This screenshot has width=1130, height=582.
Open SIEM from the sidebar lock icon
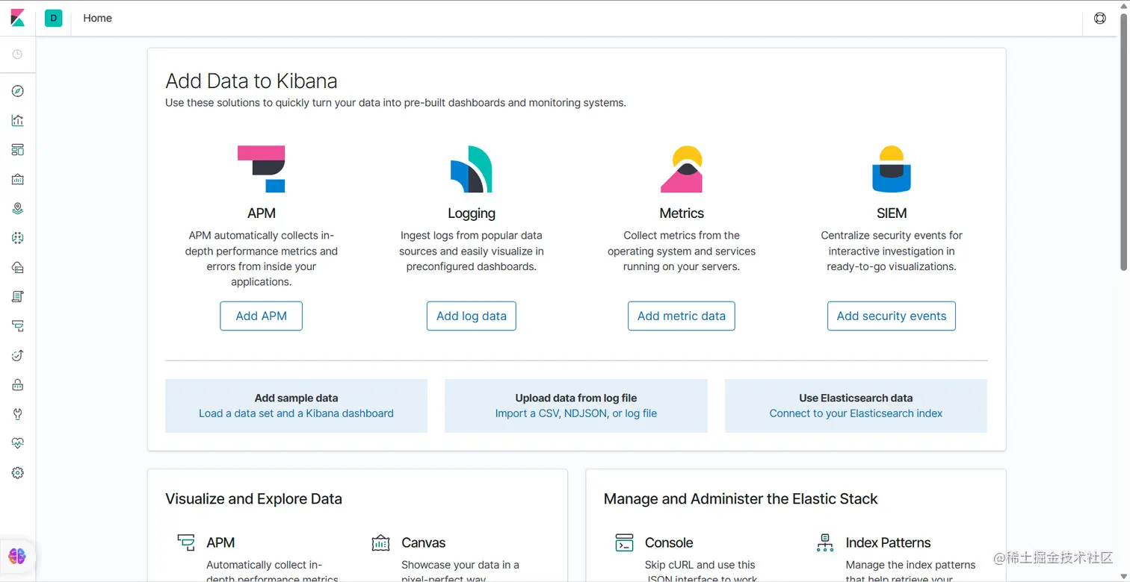[x=18, y=385]
